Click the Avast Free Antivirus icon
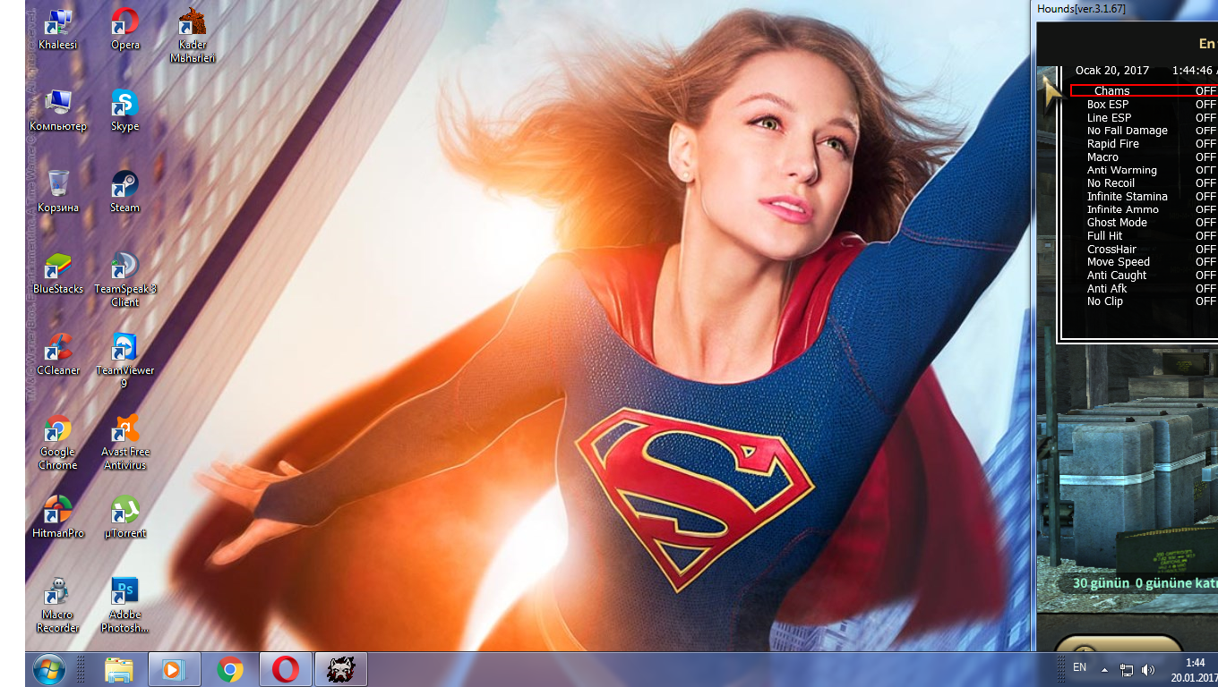 125,442
